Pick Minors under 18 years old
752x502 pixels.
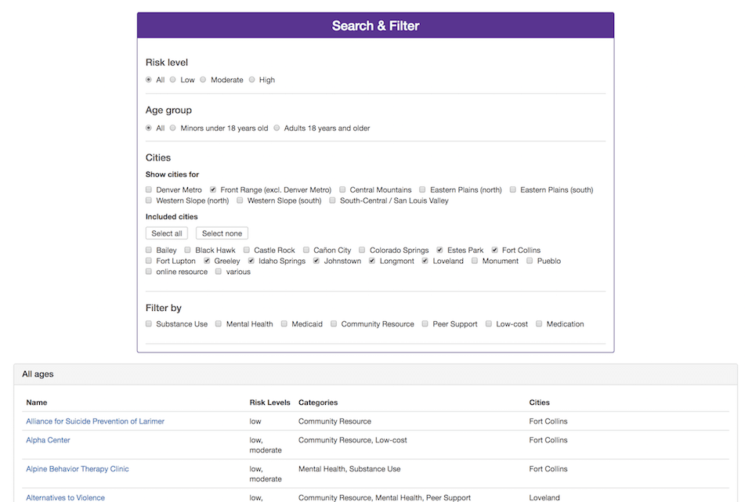172,128
